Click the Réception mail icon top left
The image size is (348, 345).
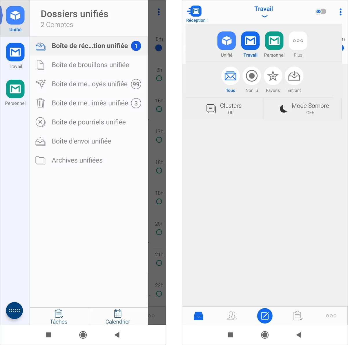pyautogui.click(x=195, y=11)
